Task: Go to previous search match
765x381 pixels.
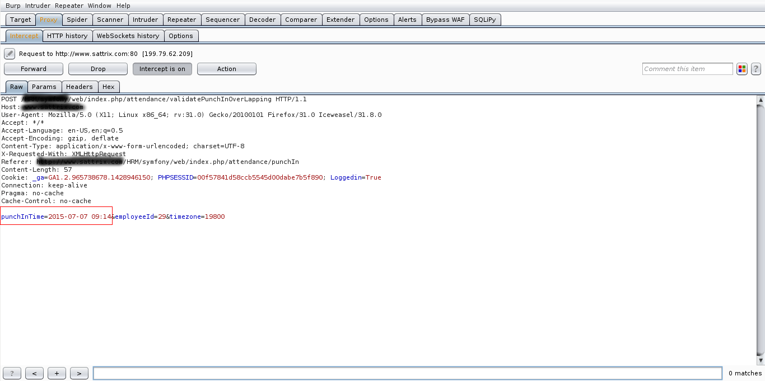Action: pyautogui.click(x=34, y=373)
